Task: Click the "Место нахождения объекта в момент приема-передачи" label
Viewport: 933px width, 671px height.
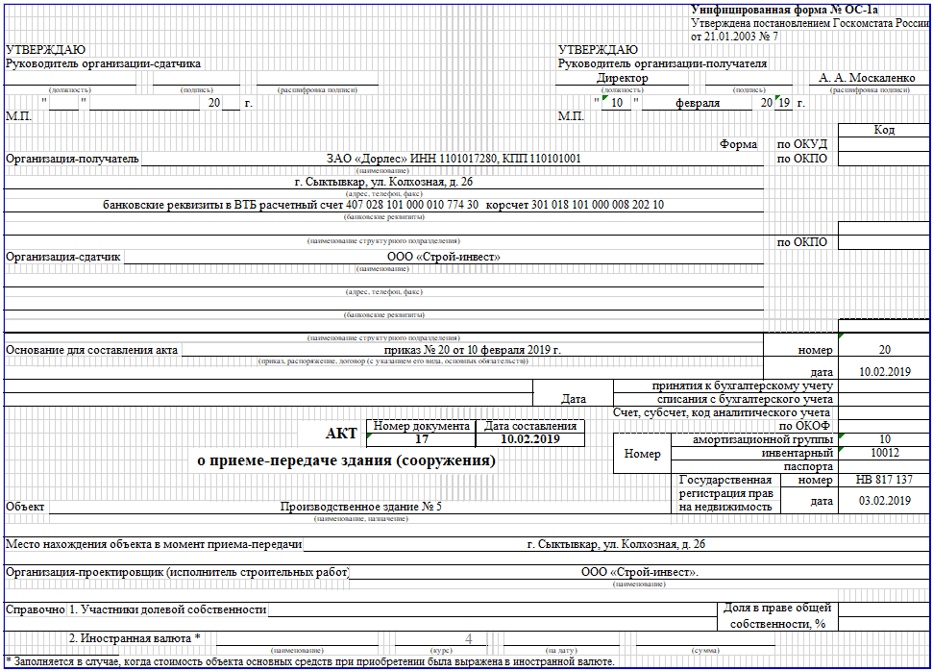Action: pyautogui.click(x=154, y=544)
